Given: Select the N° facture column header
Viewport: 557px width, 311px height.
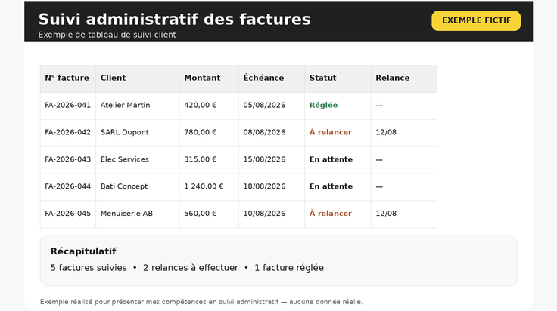Looking at the screenshot, I should [68, 79].
